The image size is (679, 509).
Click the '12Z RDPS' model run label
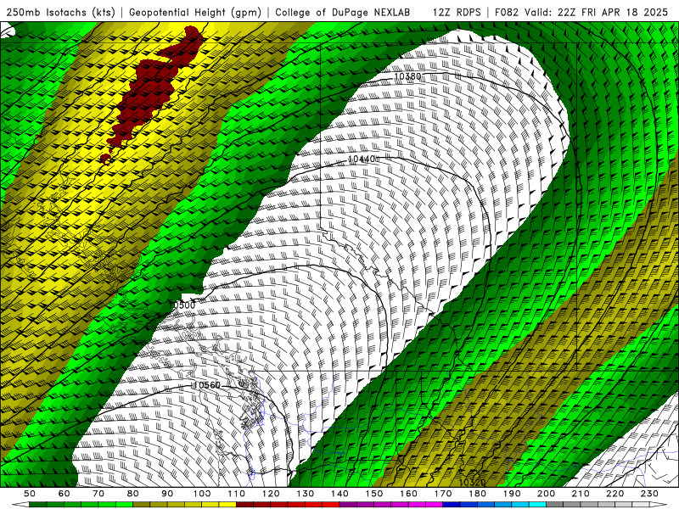(x=457, y=12)
